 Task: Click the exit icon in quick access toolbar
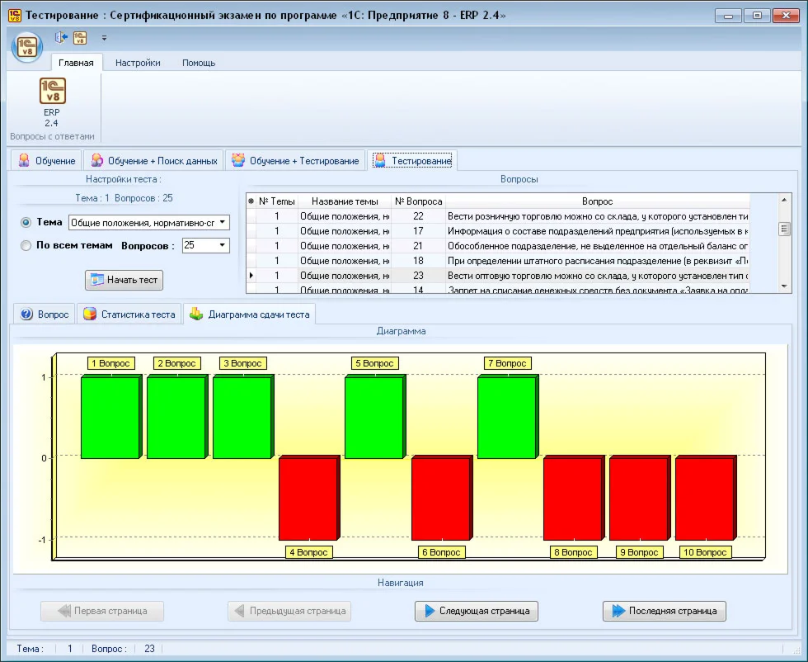tap(61, 37)
